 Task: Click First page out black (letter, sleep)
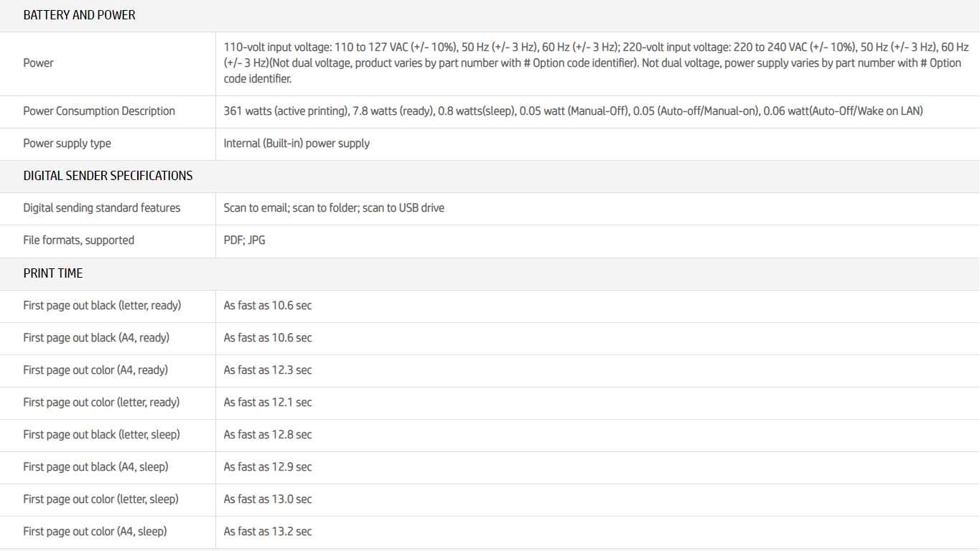101,435
